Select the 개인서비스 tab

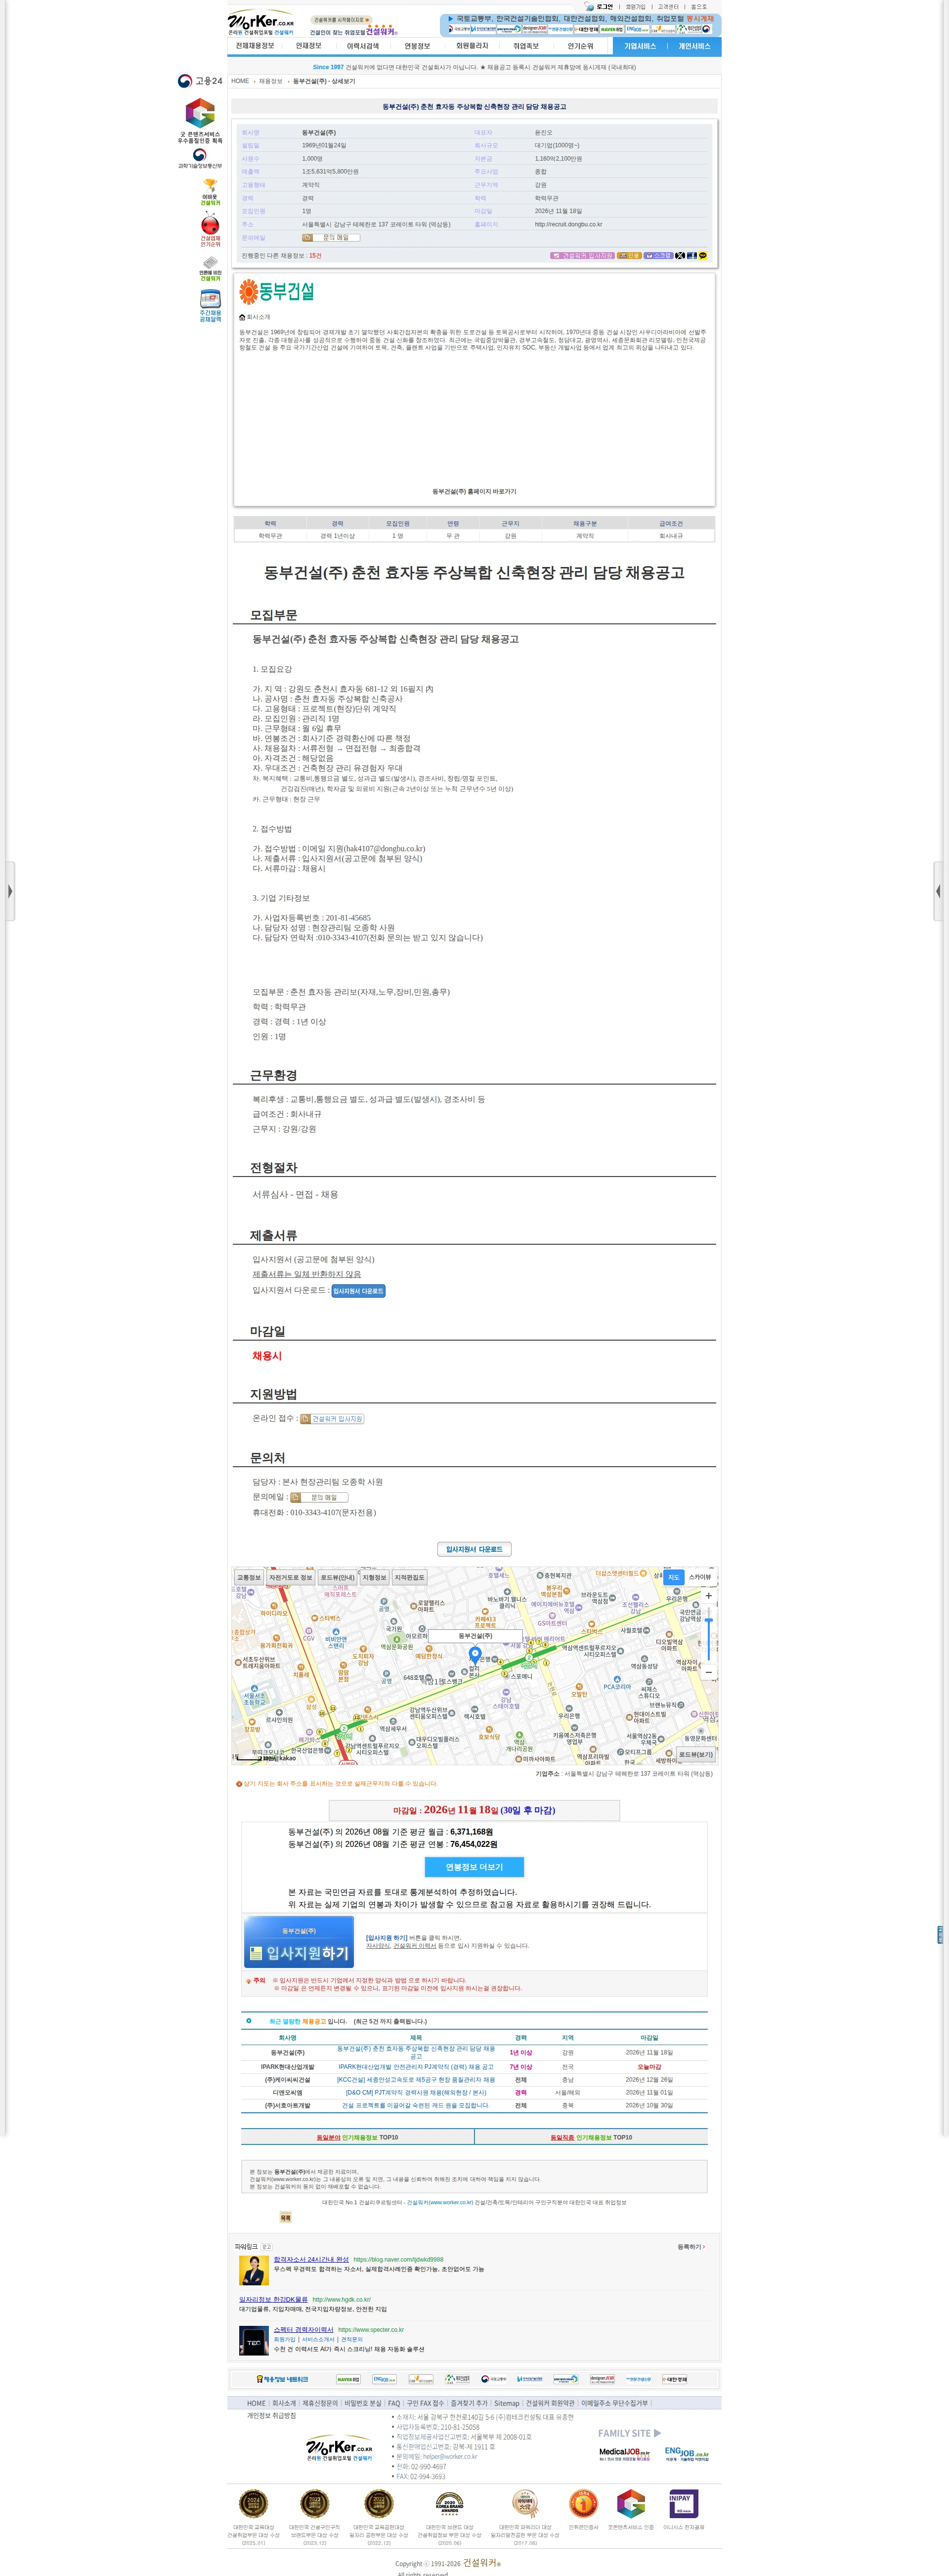point(694,46)
